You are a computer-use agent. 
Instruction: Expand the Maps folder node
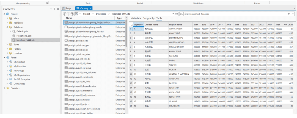[7, 18]
